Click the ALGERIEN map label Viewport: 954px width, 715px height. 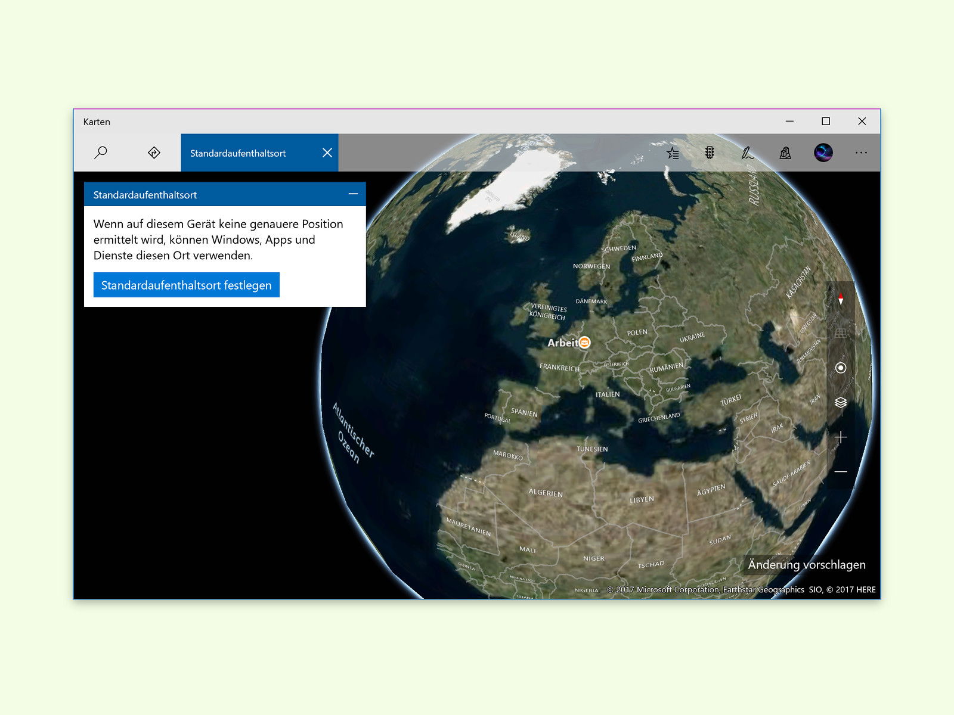point(546,493)
